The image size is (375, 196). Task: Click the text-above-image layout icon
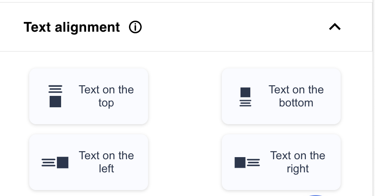[55, 96]
